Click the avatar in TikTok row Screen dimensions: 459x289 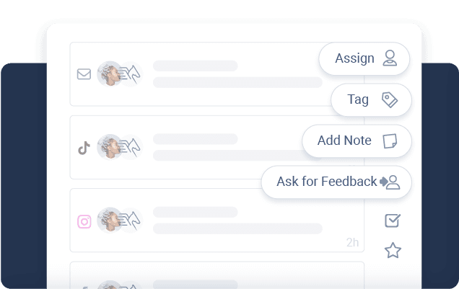(x=110, y=147)
